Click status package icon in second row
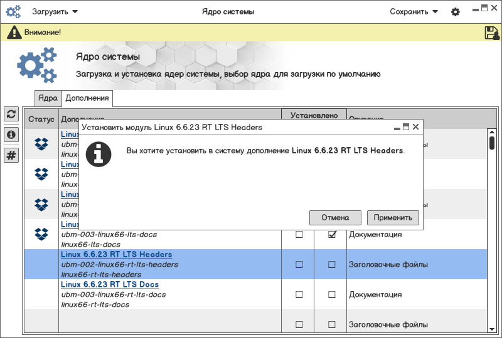 coord(41,174)
